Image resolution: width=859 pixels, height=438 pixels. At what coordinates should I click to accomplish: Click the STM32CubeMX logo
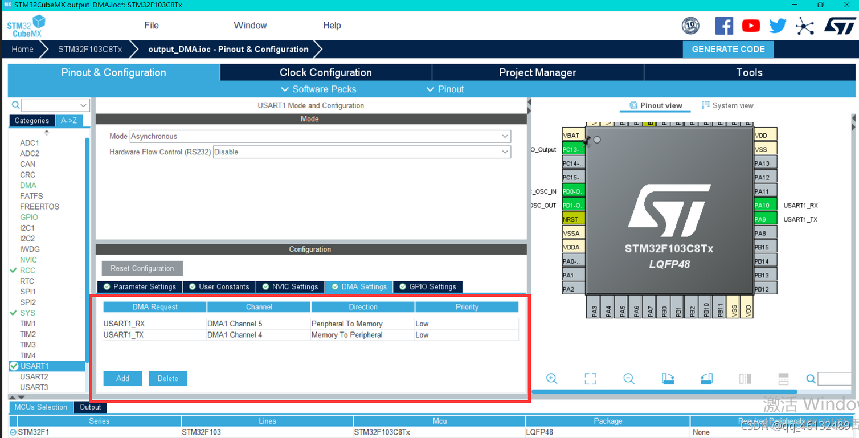tap(26, 26)
